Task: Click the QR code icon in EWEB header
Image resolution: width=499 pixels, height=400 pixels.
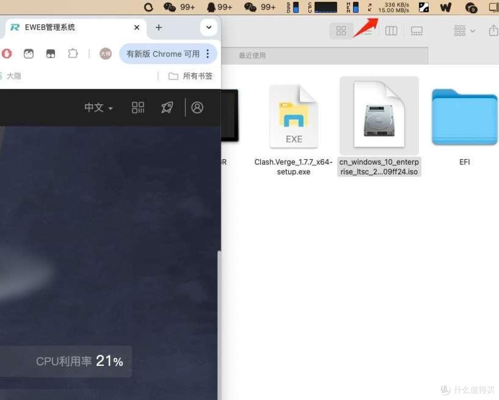Action: pyautogui.click(x=138, y=107)
